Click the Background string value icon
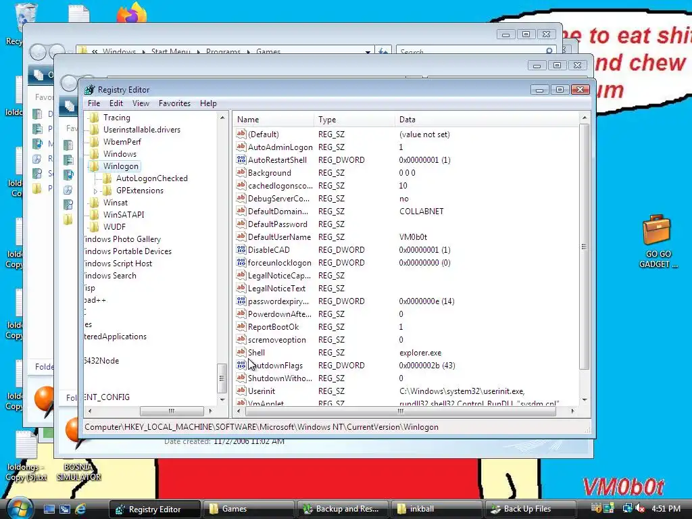The height and width of the screenshot is (519, 692). click(241, 172)
